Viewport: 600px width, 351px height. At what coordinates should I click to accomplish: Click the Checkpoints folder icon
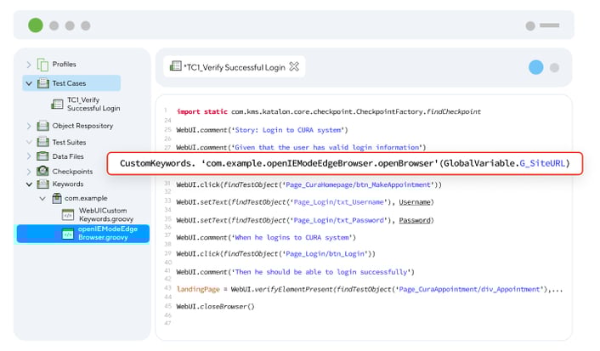point(42,171)
